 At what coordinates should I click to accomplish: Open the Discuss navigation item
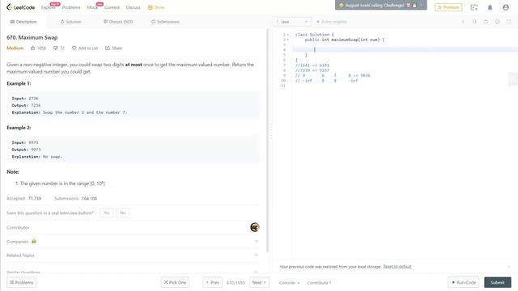click(133, 7)
